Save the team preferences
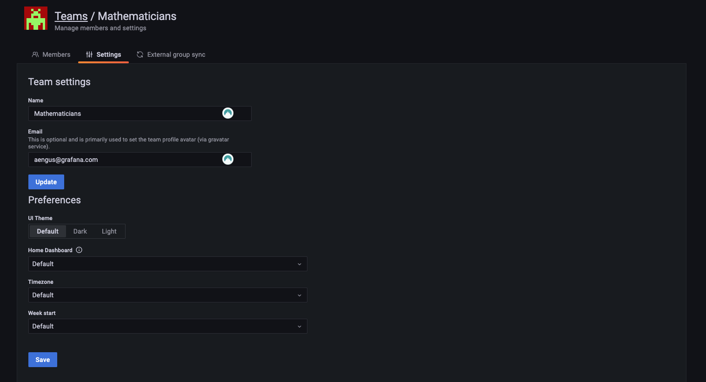 click(42, 359)
